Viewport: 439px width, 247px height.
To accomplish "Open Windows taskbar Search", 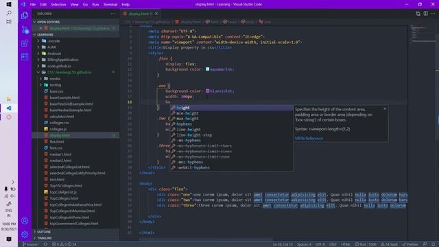I will tap(9, 13).
